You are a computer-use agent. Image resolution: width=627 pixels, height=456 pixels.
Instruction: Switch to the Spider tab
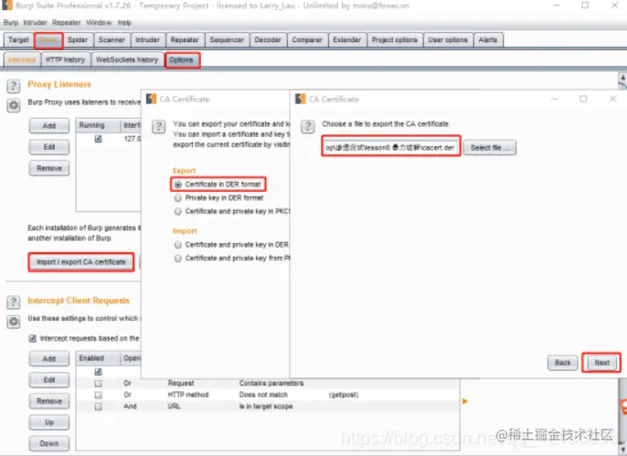[x=78, y=40]
